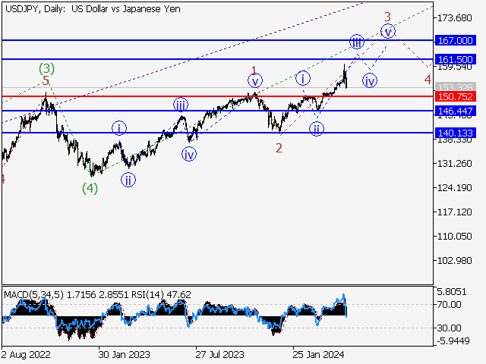The height and width of the screenshot is (364, 486).
Task: Click the 131.260 price axis value
Action: pos(454,164)
